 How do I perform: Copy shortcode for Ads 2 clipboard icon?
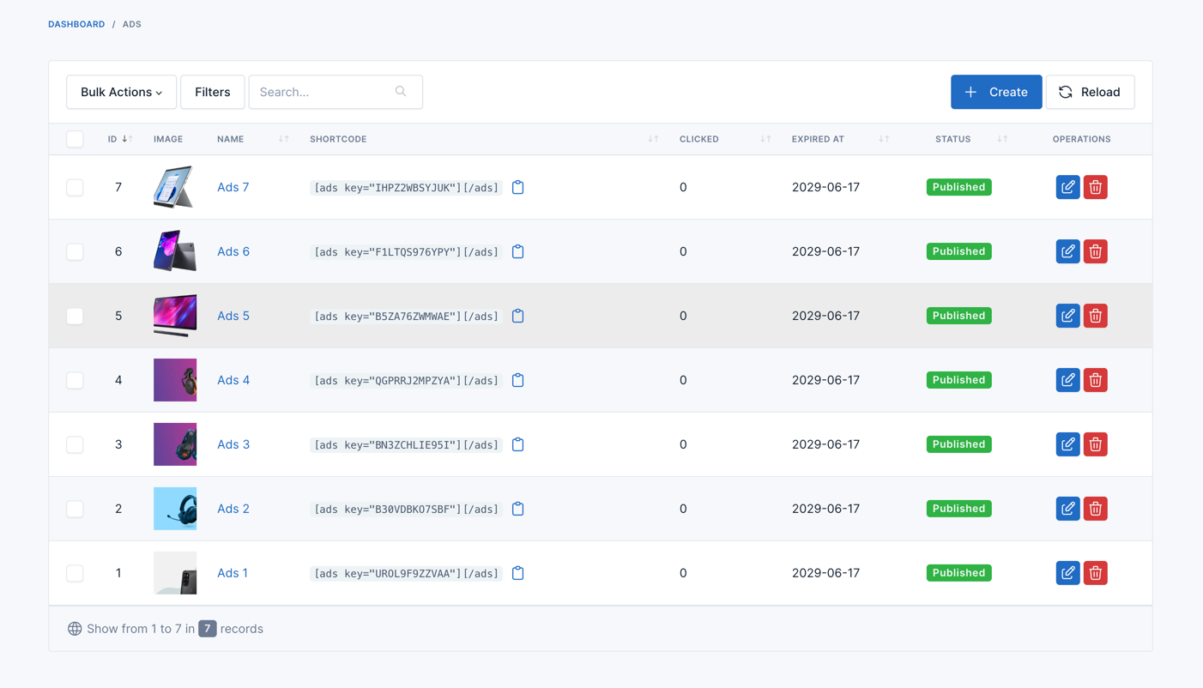tap(517, 509)
